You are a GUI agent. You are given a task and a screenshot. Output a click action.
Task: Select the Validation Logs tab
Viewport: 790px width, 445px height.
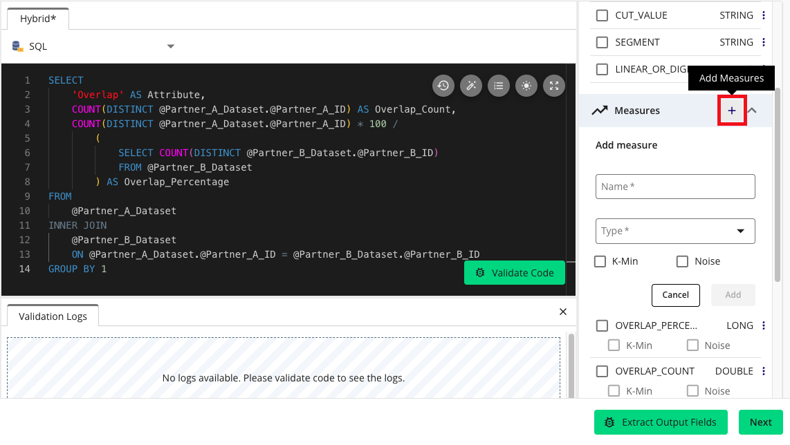click(x=53, y=316)
